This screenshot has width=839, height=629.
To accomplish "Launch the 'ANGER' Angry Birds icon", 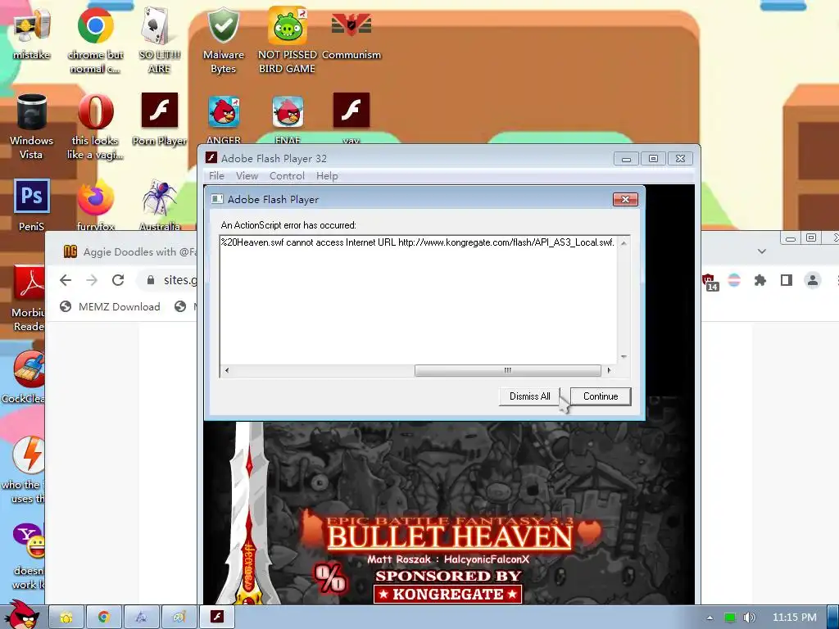I will [223, 118].
